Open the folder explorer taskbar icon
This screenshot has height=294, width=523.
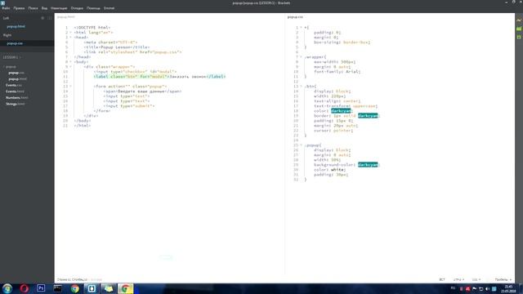(109, 288)
